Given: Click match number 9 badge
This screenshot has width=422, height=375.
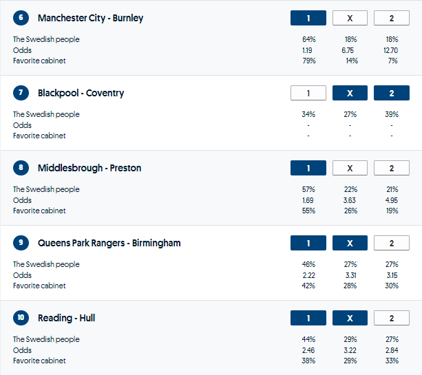Looking at the screenshot, I should (x=21, y=243).
